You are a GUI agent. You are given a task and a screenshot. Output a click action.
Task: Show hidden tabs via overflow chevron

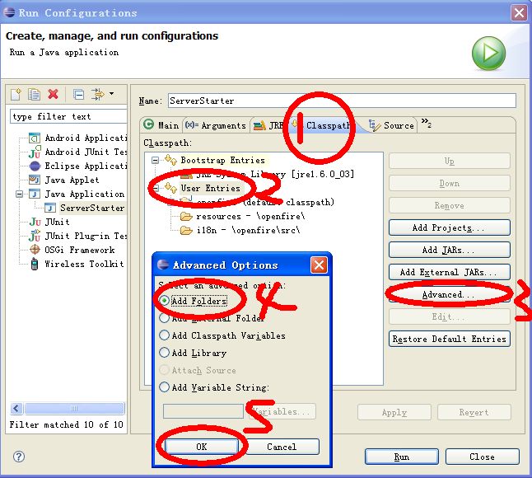click(x=426, y=123)
